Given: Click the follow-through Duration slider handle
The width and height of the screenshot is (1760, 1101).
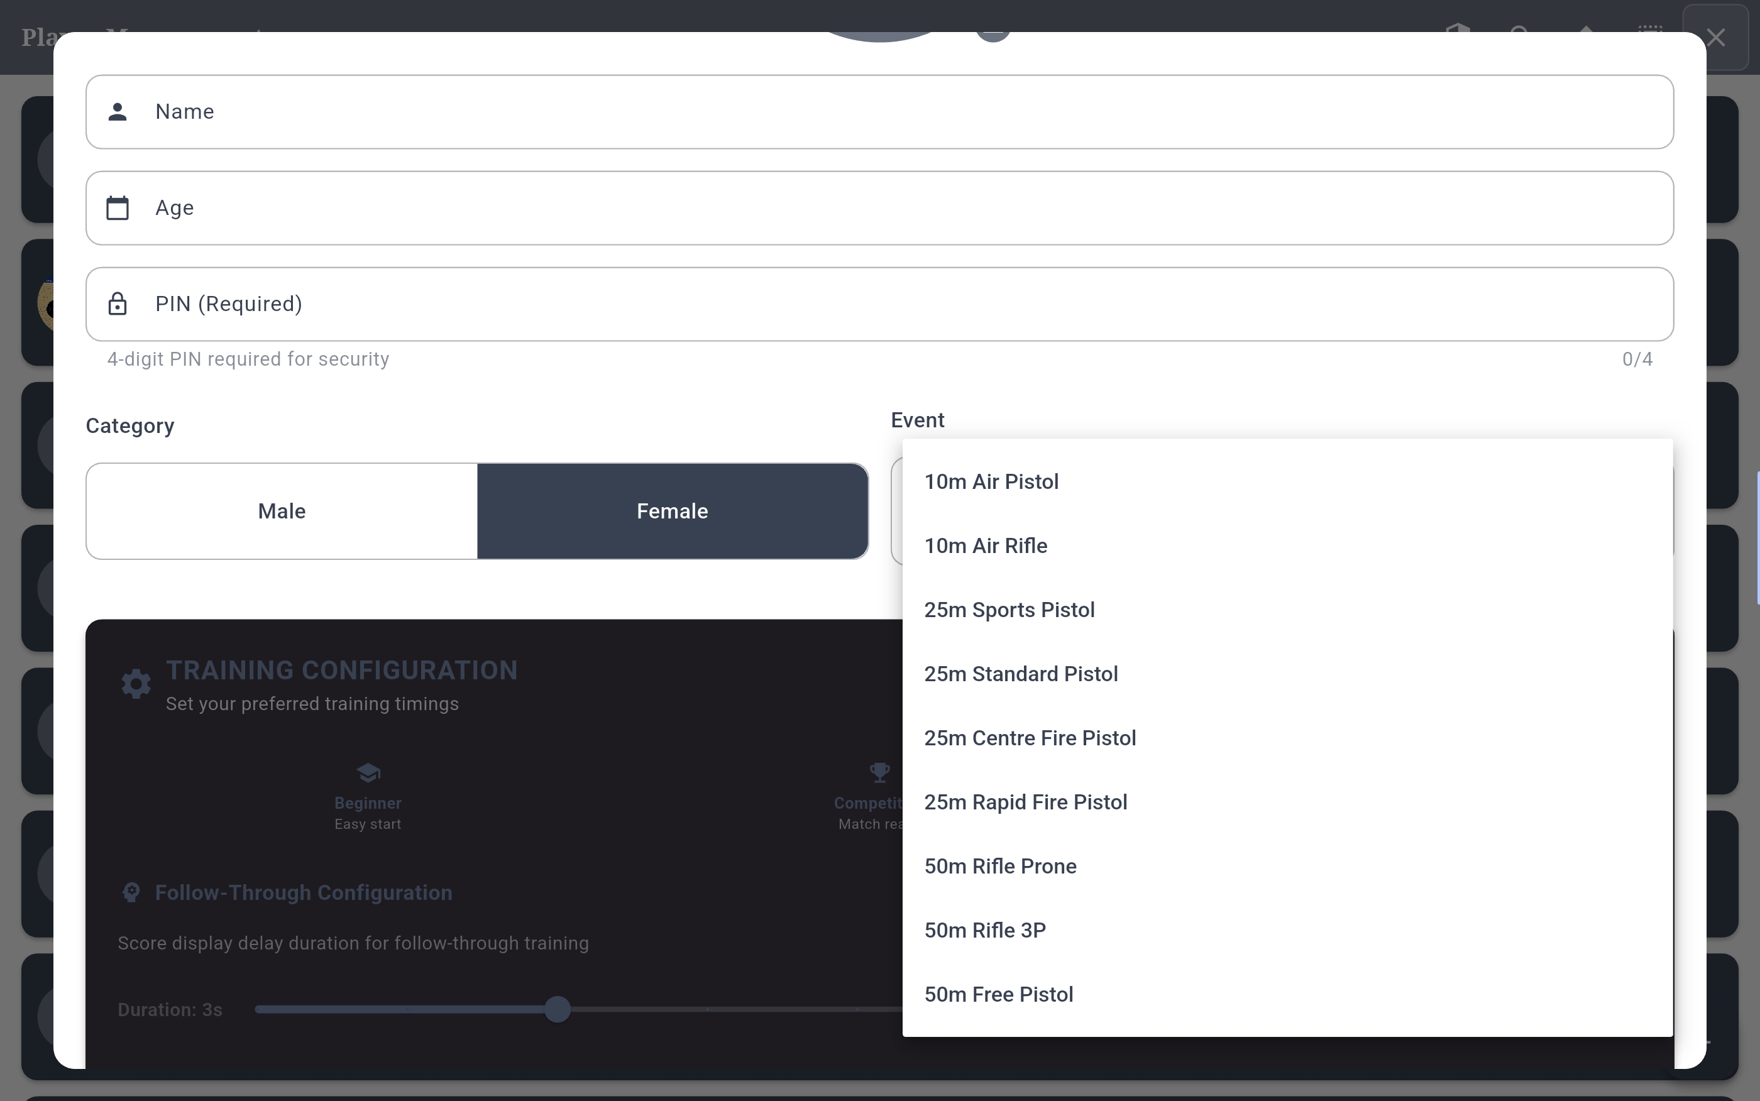Looking at the screenshot, I should coord(557,1009).
